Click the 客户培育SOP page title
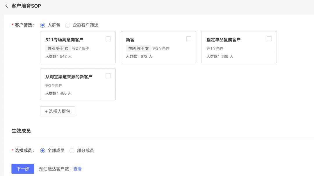314x176 pixels. pos(26,6)
